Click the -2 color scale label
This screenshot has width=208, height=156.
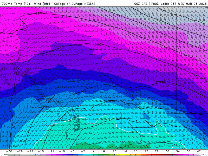[83, 151]
